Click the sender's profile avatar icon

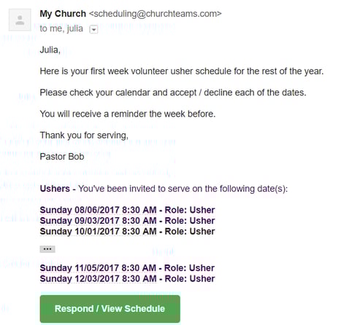[20, 20]
